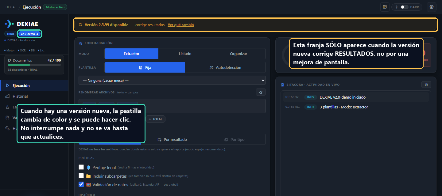The height and width of the screenshot is (196, 442).
Task: Click the eraser icon beside Renombrar archivos
Action: tap(261, 92)
